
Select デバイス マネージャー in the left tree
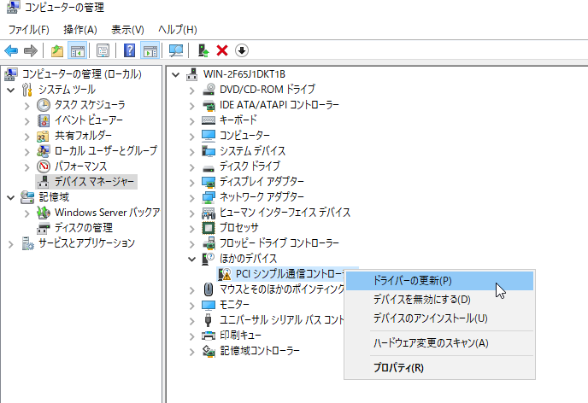pyautogui.click(x=94, y=182)
